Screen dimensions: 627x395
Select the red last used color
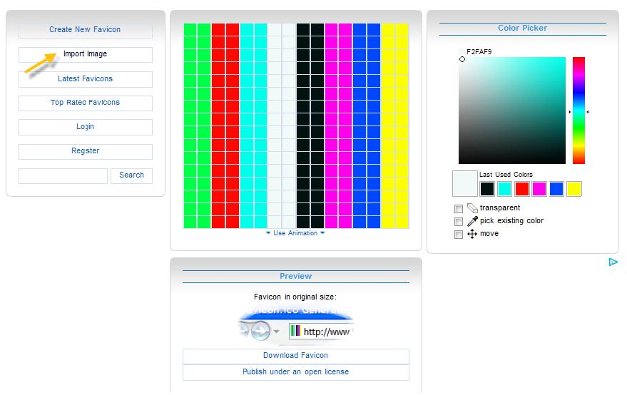pyautogui.click(x=522, y=189)
